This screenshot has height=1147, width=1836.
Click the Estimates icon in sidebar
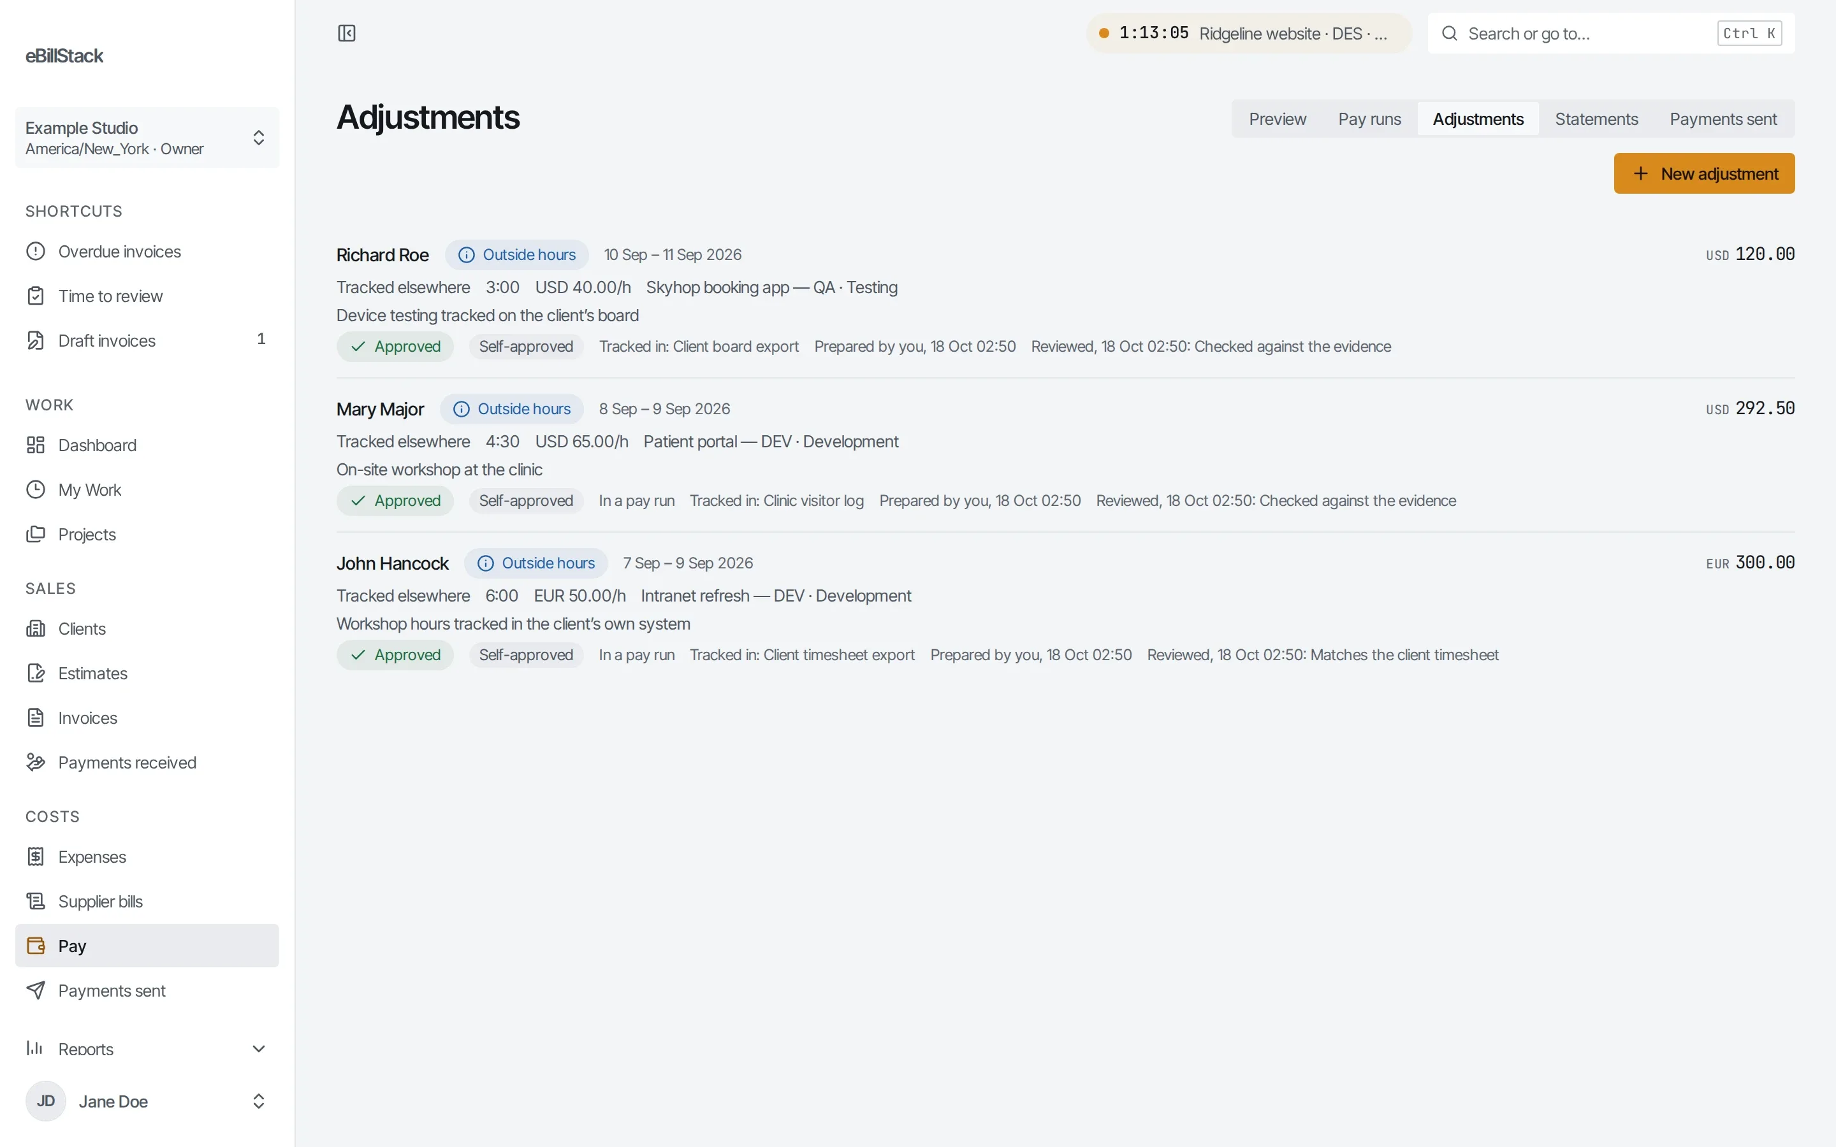(36, 673)
